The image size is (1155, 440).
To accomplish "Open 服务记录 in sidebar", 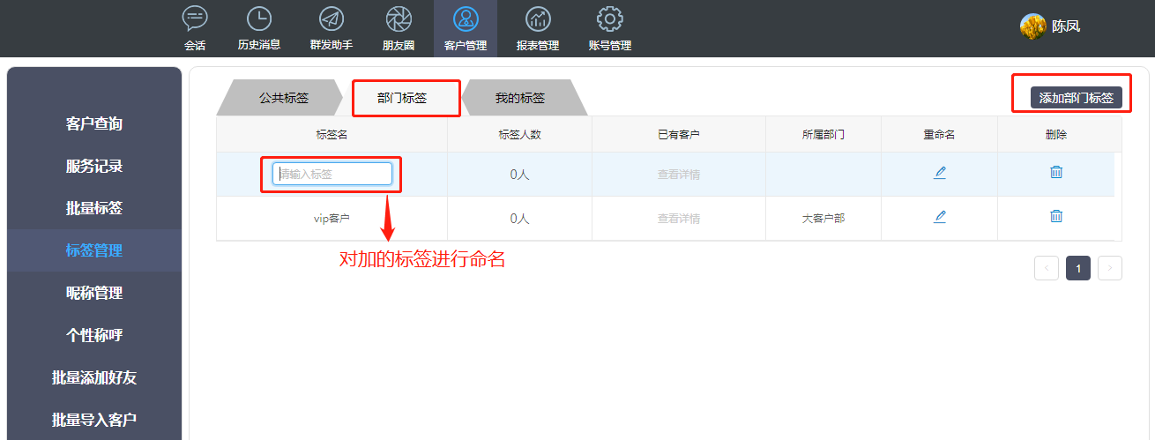I will [x=94, y=166].
